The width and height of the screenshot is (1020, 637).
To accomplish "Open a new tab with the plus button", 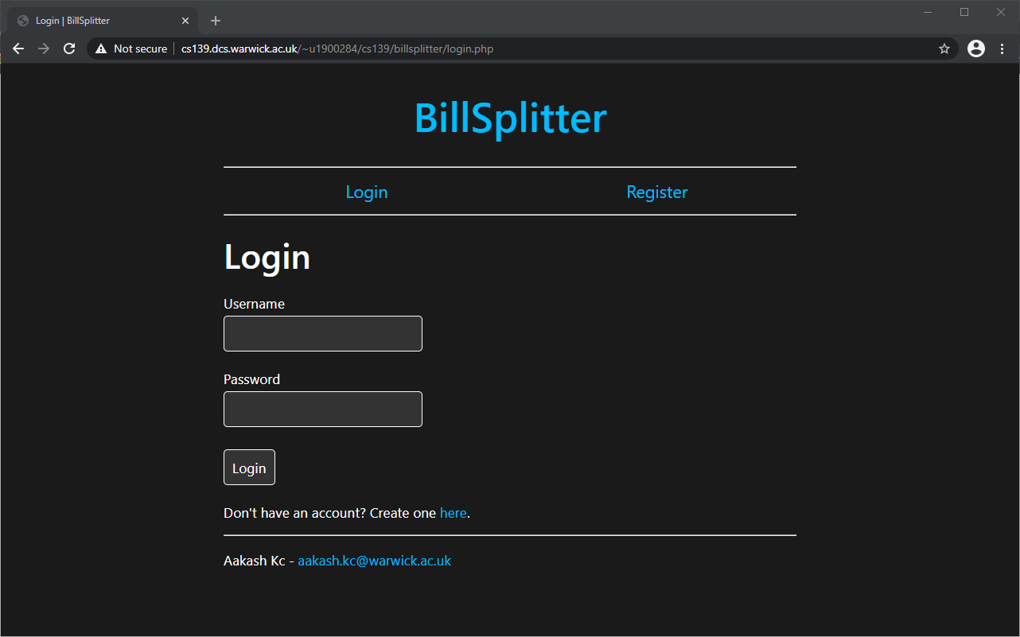I will [x=216, y=21].
